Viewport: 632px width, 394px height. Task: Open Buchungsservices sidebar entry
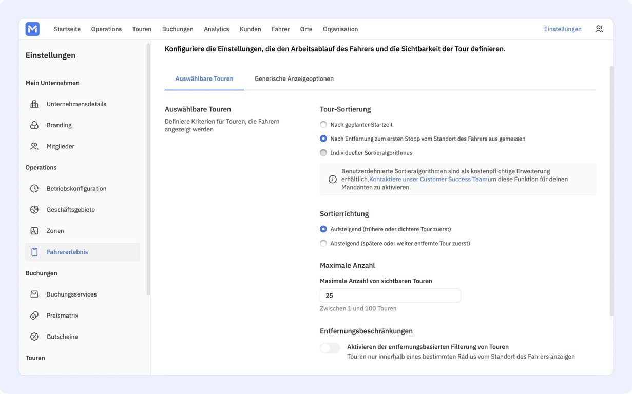(82, 294)
